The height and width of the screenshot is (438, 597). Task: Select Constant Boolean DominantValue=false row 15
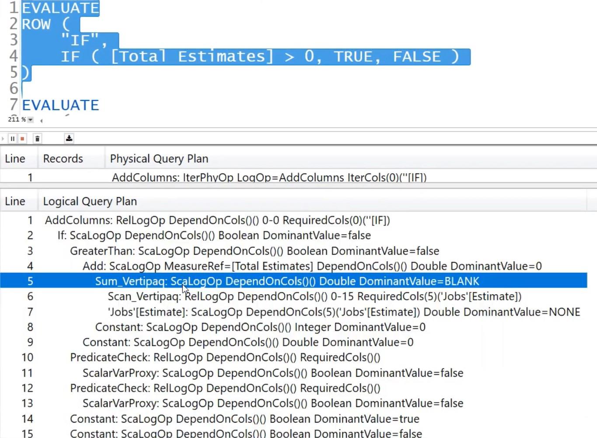(293, 433)
